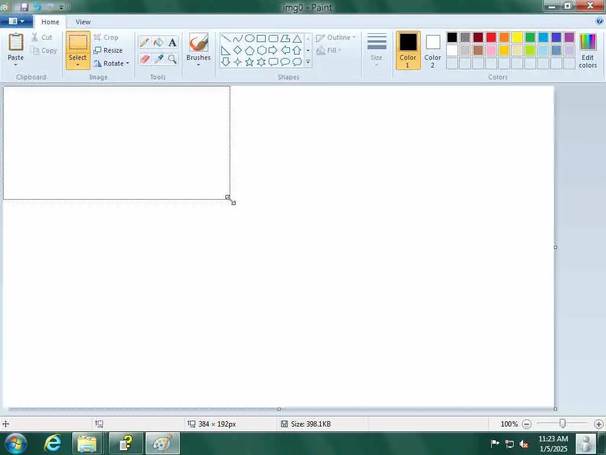Open the Brushes dropdown arrow
Screen dimensions: 606x455
[199, 65]
